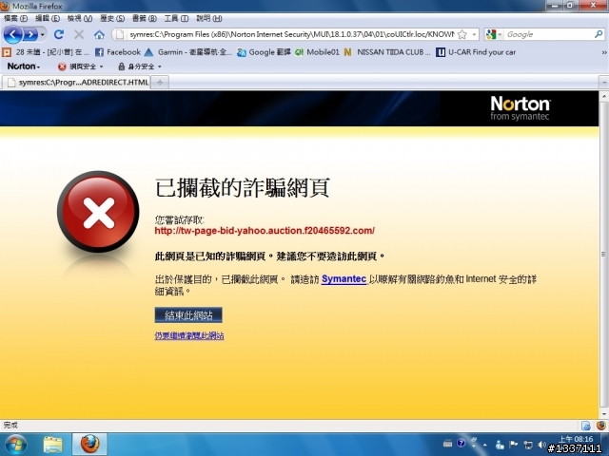Open the NISSAN TIIDA CLUB bookmark
The height and width of the screenshot is (456, 609).
[387, 52]
